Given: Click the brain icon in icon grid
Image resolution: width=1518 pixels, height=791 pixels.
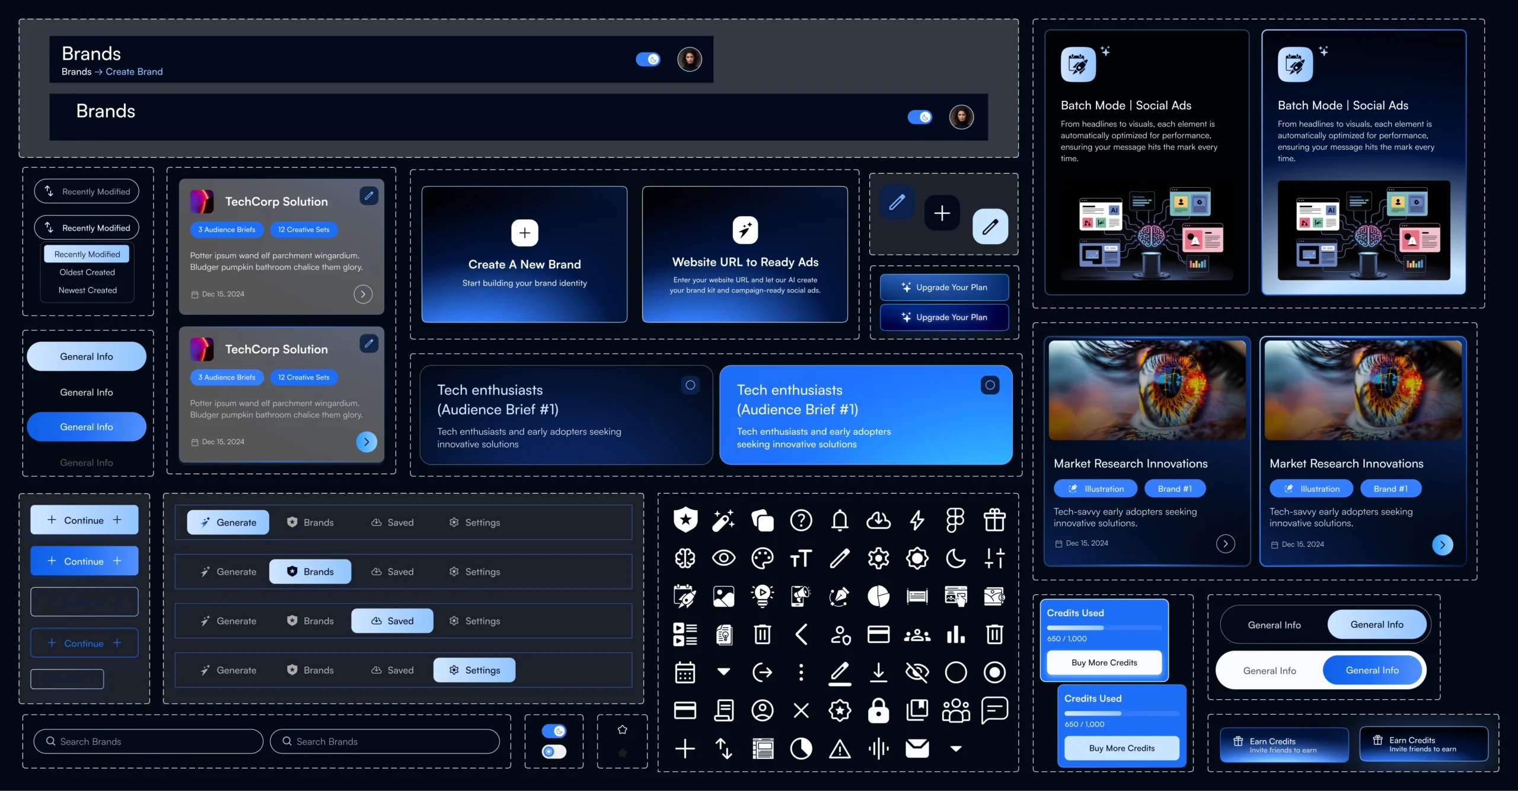Looking at the screenshot, I should 685,558.
